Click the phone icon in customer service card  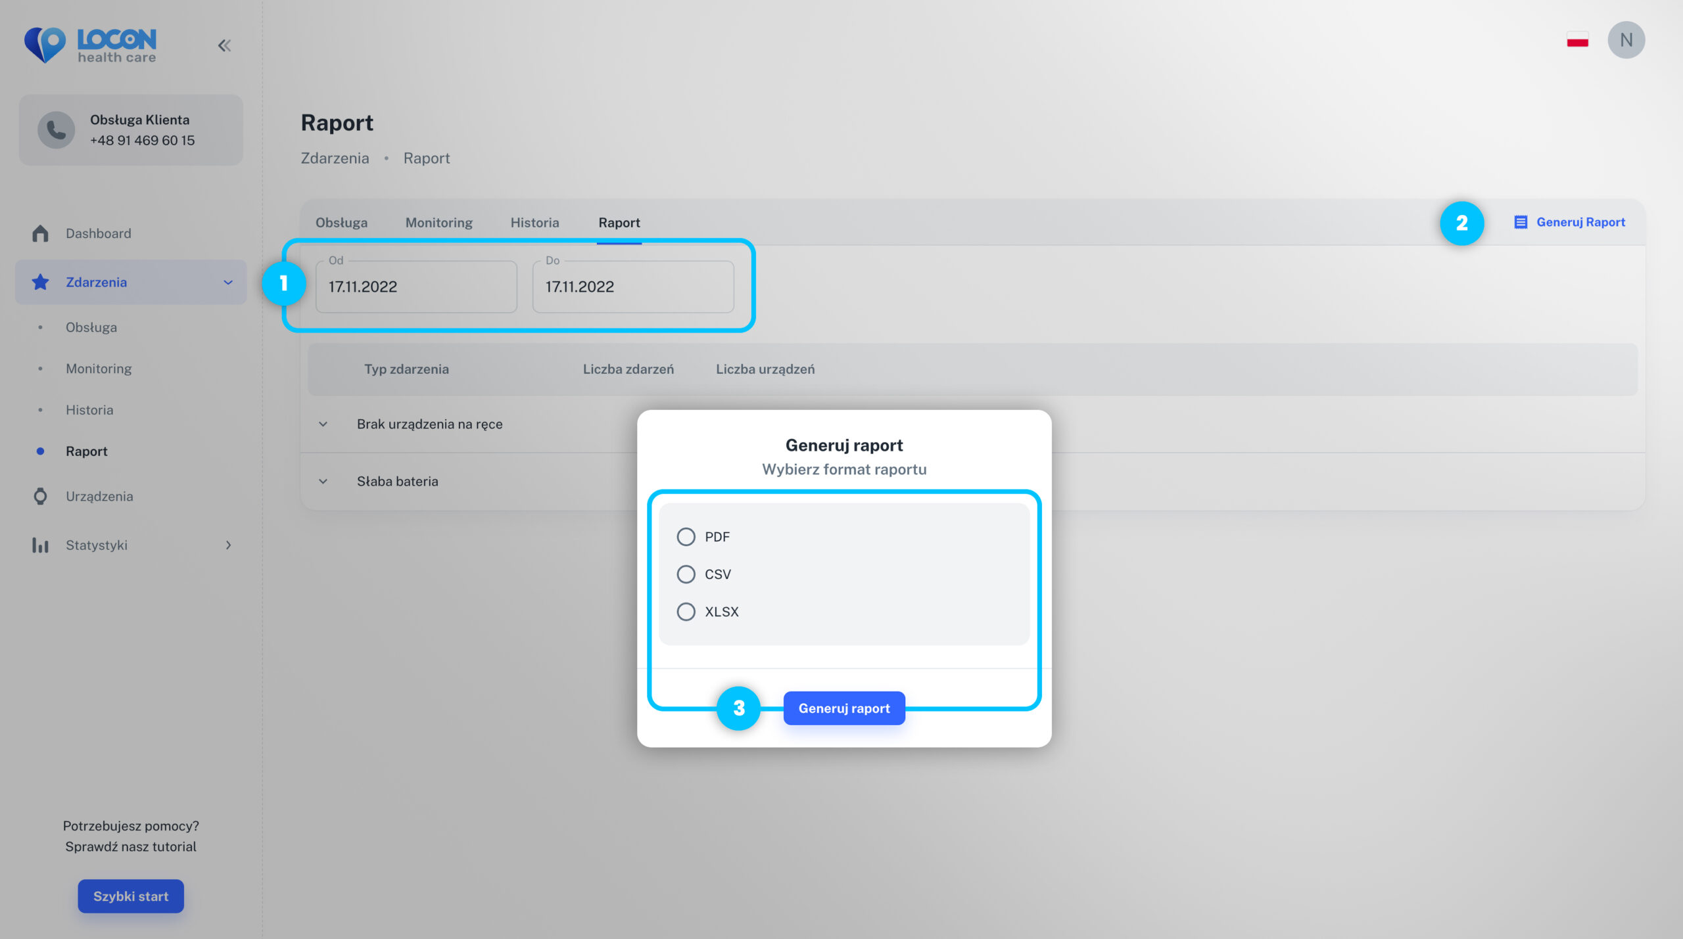click(56, 130)
